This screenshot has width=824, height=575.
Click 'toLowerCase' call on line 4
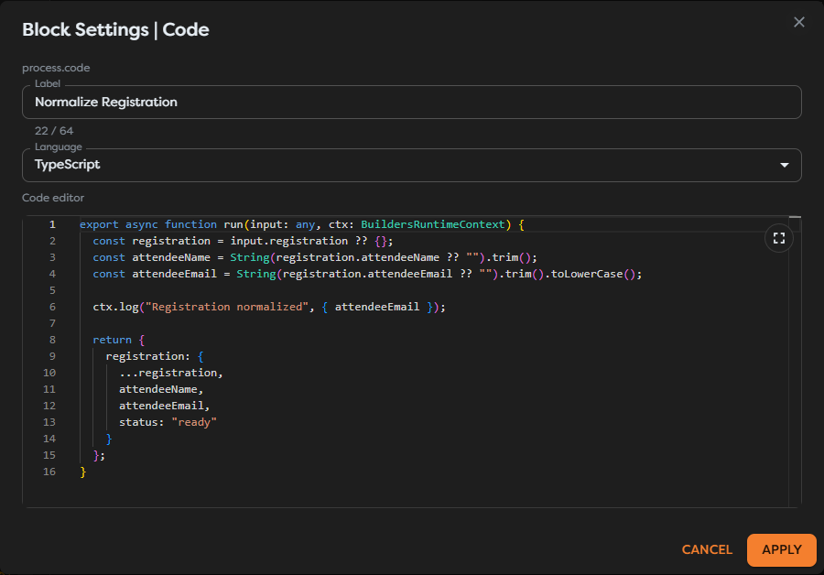(587, 274)
